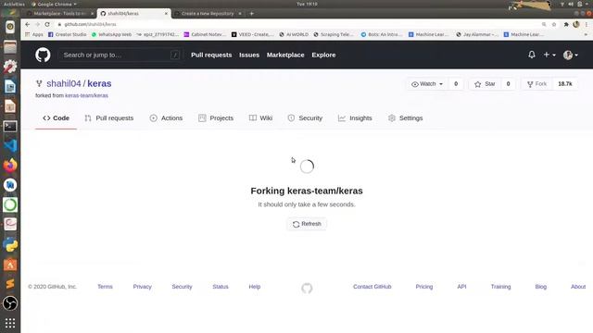Click the Refresh button
The height and width of the screenshot is (333, 593).
tap(307, 224)
